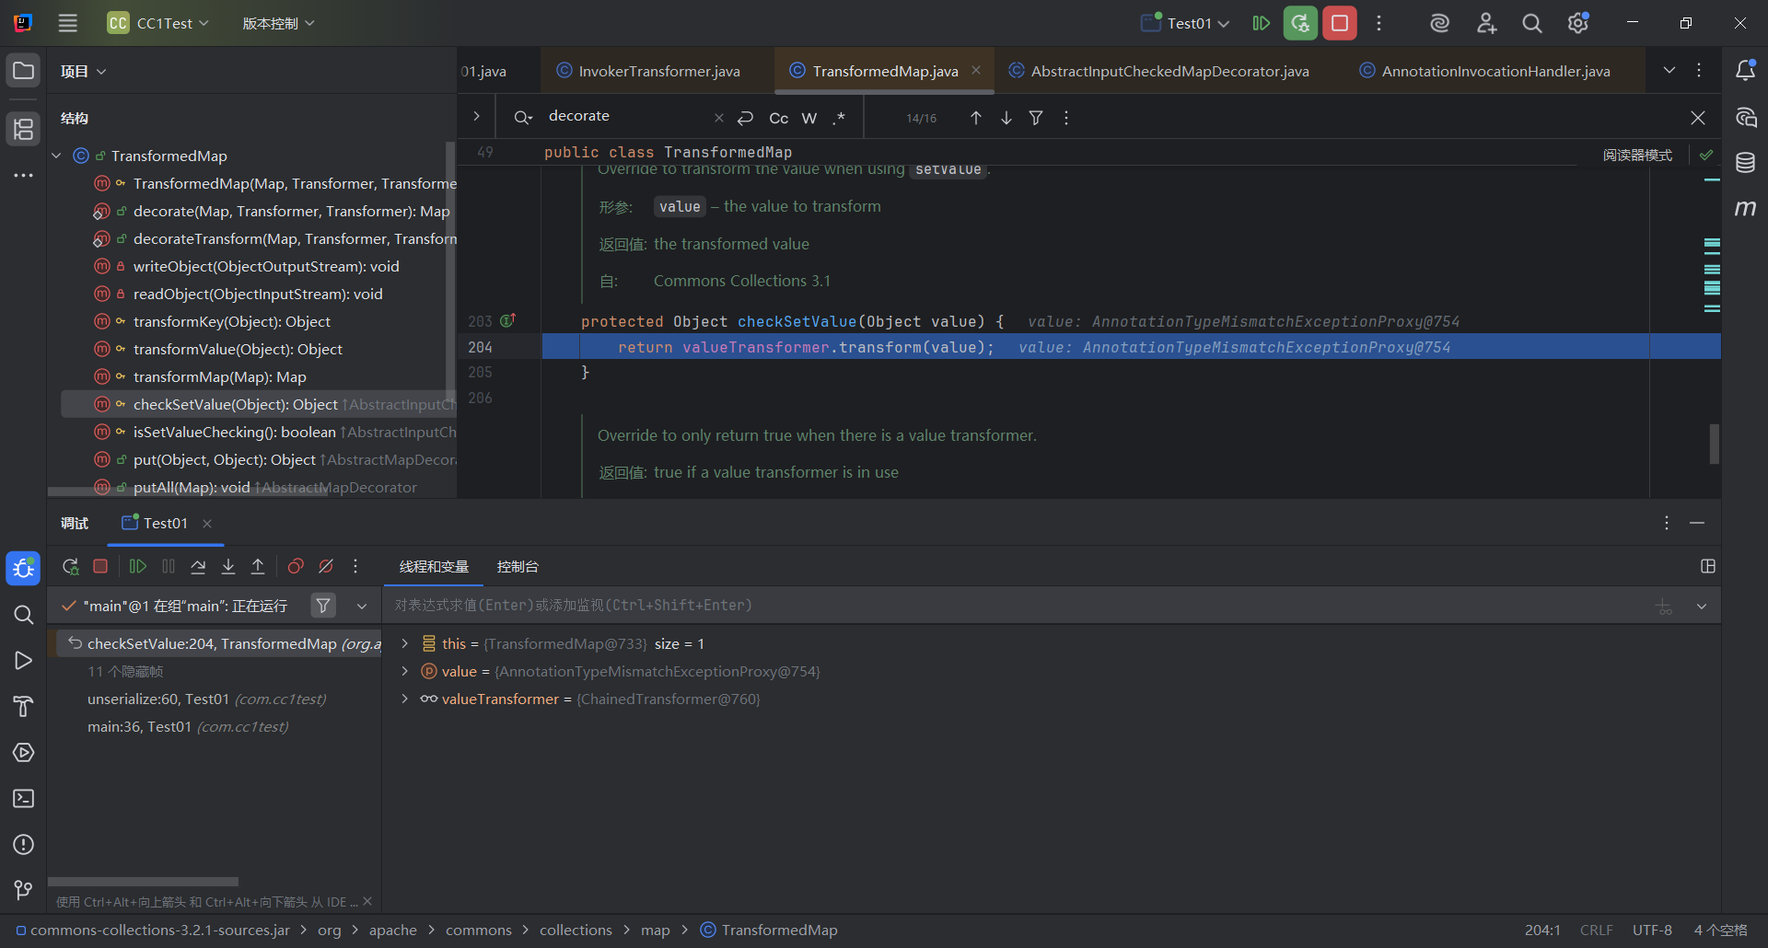This screenshot has width=1768, height=948.
Task: Switch to the console tab
Action: coord(518,566)
